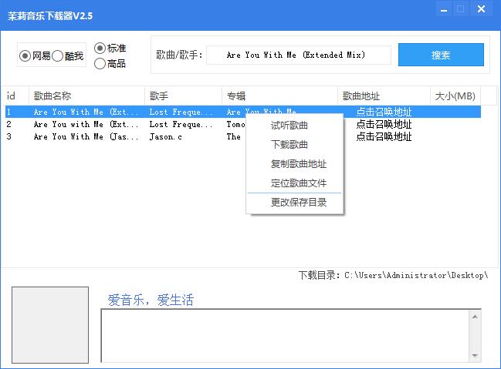The image size is (501, 369).
Task: Click 点击召唤地址 link in row 3
Action: pyautogui.click(x=384, y=136)
